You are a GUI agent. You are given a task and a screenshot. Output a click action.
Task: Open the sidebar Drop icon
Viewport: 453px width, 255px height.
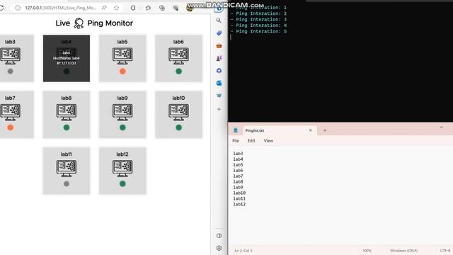pyautogui.click(x=219, y=96)
